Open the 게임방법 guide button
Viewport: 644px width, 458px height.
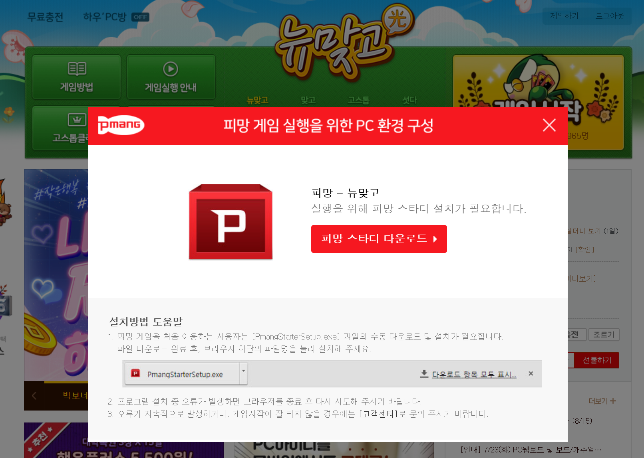pos(77,77)
